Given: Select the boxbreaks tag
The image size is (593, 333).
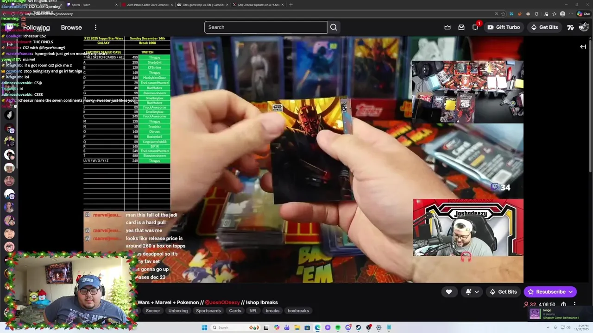Looking at the screenshot, I should point(298,311).
